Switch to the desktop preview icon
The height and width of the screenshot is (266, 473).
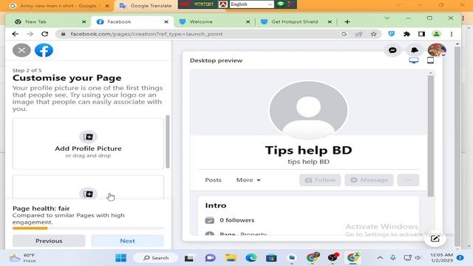click(414, 61)
